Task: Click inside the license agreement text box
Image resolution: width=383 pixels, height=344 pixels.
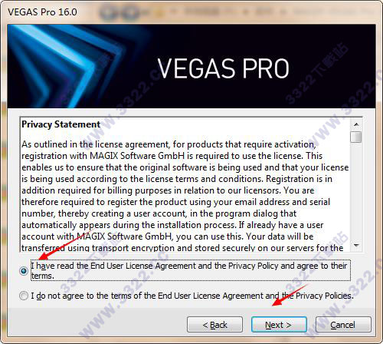Action: (x=185, y=184)
